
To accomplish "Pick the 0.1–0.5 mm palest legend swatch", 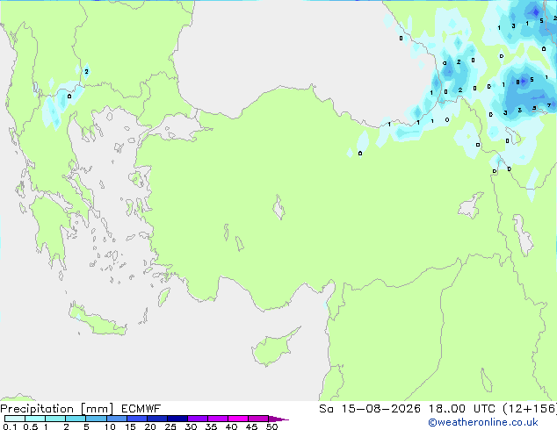I will (15, 419).
